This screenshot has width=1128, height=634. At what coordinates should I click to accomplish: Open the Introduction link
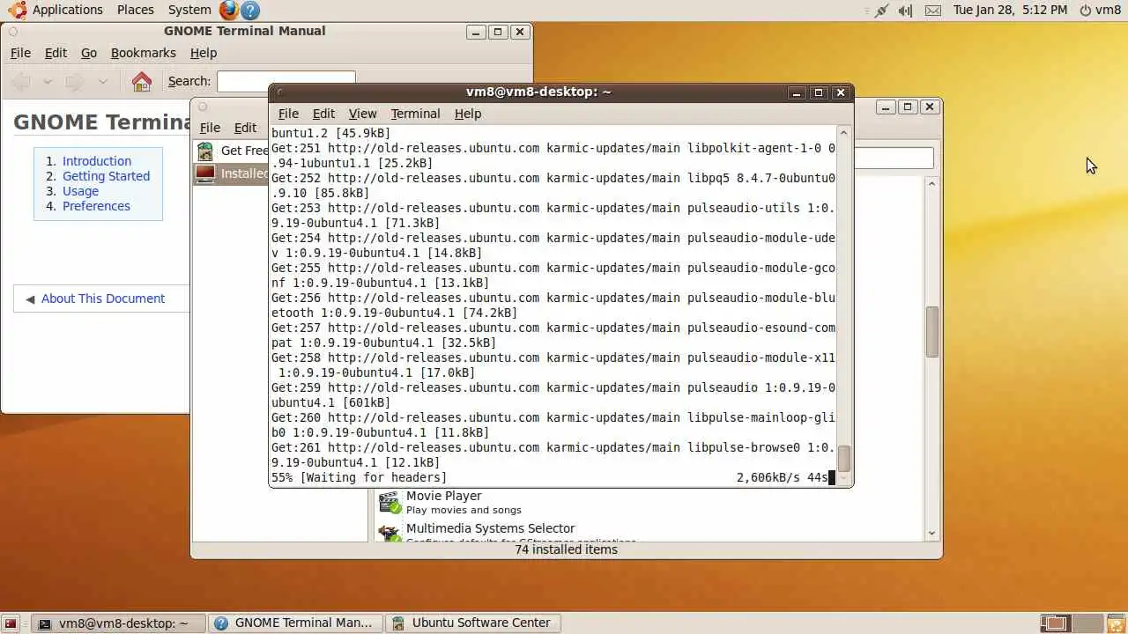tap(97, 161)
